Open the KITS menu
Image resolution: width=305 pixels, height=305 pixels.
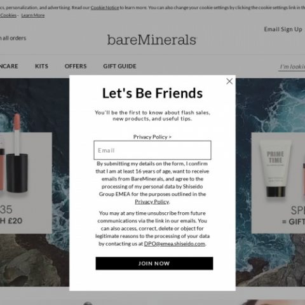[x=41, y=66]
